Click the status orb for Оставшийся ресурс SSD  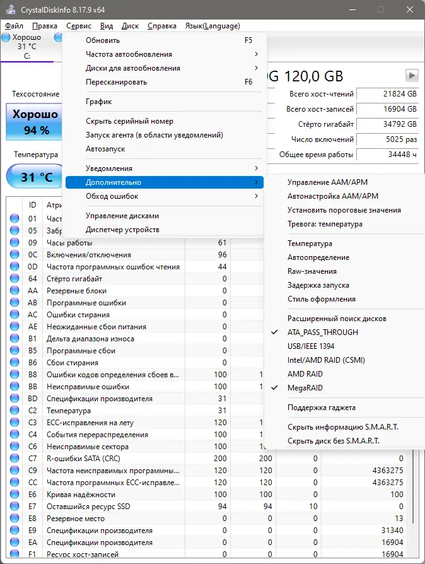point(15,507)
